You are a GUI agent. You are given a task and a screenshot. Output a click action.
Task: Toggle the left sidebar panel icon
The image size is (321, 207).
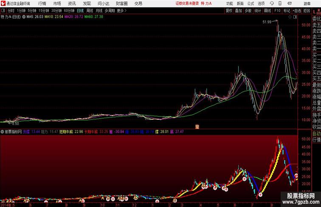tap(3, 11)
